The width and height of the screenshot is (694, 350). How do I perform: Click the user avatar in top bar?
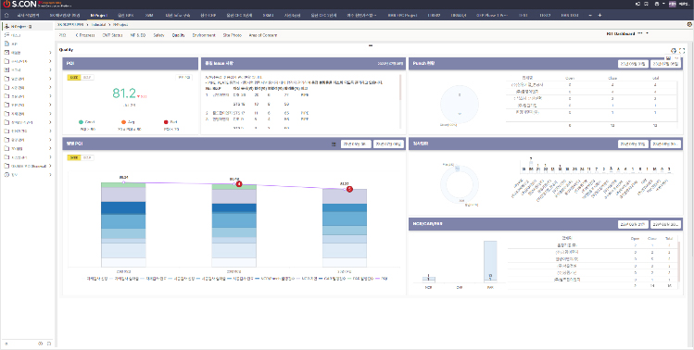(x=673, y=4)
